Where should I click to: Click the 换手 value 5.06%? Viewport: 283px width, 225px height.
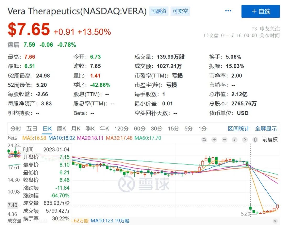[233, 57]
